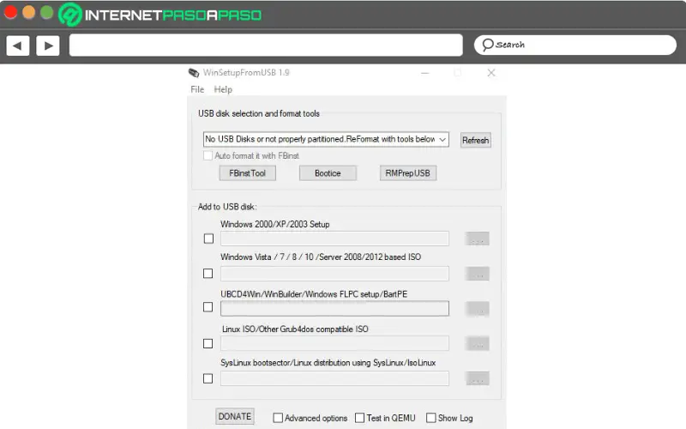
Task: Close the WinSetupFromUSB window
Action: tap(491, 73)
